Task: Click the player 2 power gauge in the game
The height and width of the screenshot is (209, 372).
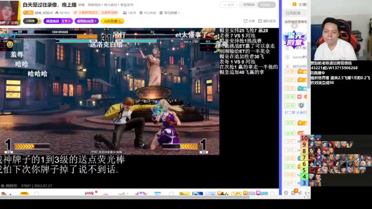Action: (180, 147)
